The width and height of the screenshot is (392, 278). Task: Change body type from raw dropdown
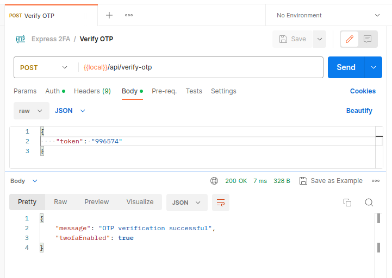point(32,111)
